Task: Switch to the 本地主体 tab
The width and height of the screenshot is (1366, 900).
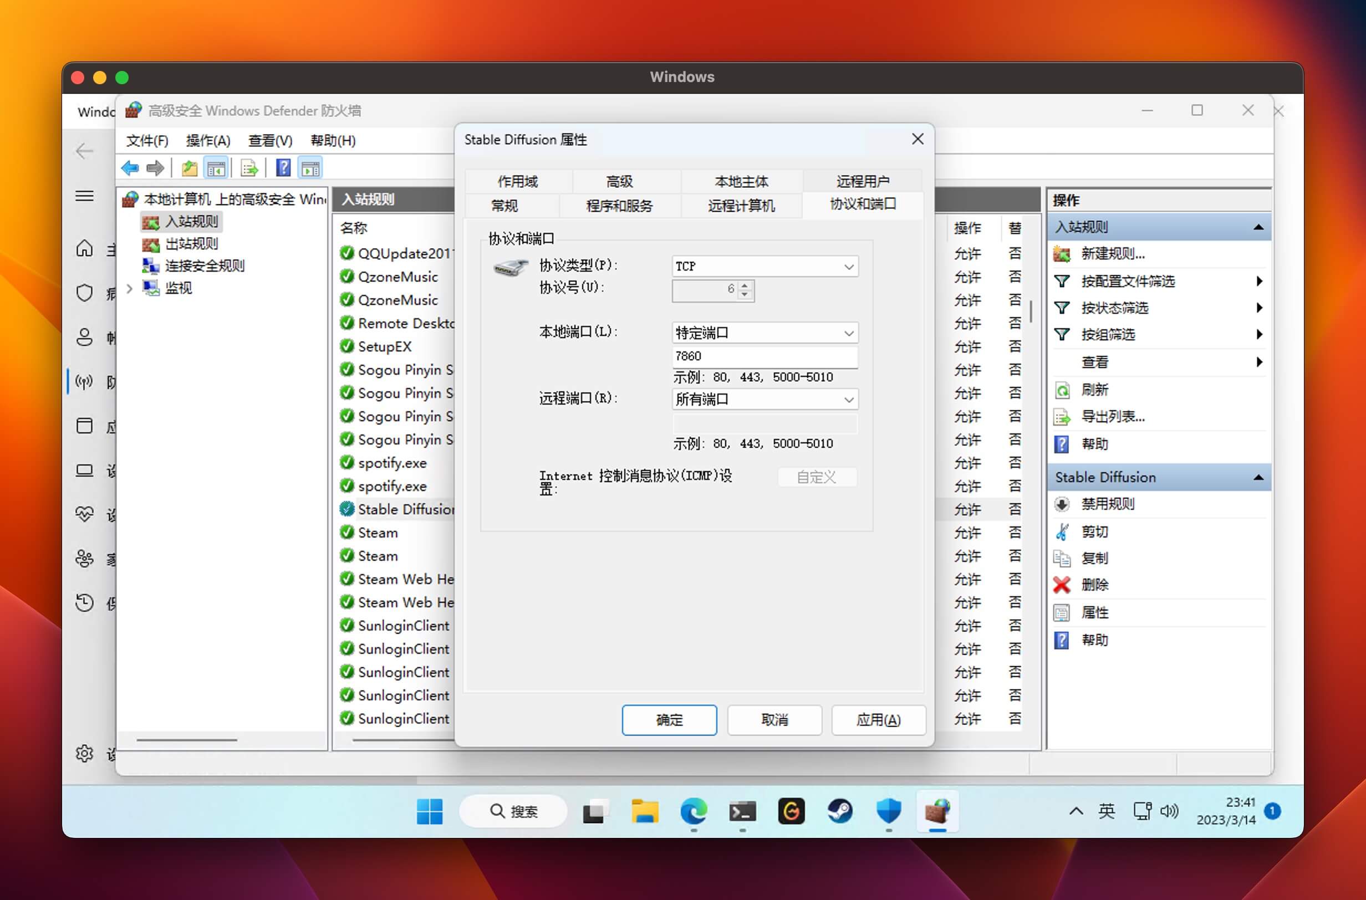Action: pyautogui.click(x=741, y=181)
